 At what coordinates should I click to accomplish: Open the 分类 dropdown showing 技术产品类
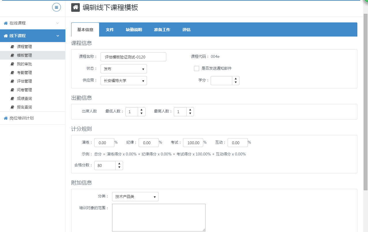[135, 197]
